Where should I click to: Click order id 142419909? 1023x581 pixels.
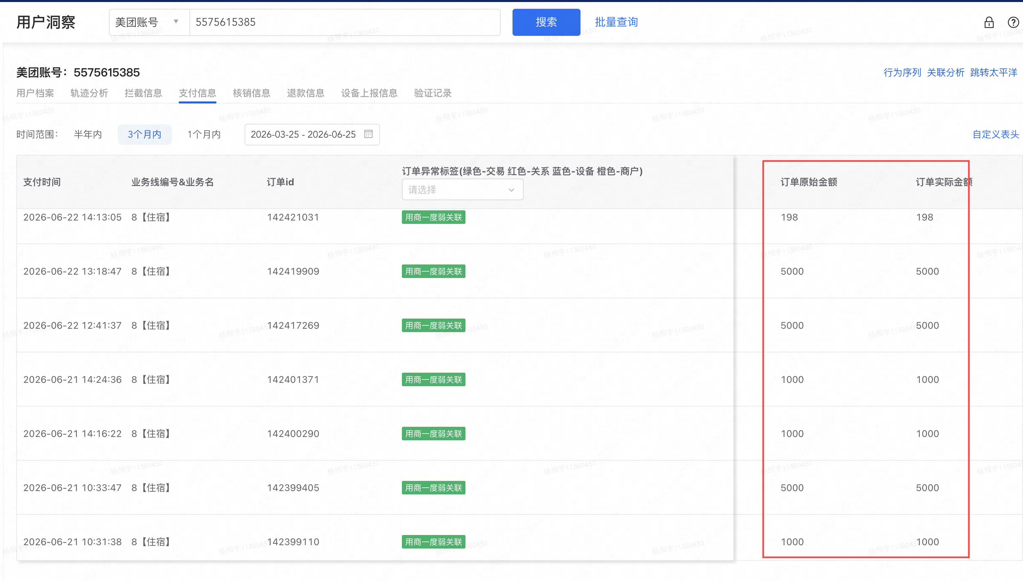coord(293,271)
